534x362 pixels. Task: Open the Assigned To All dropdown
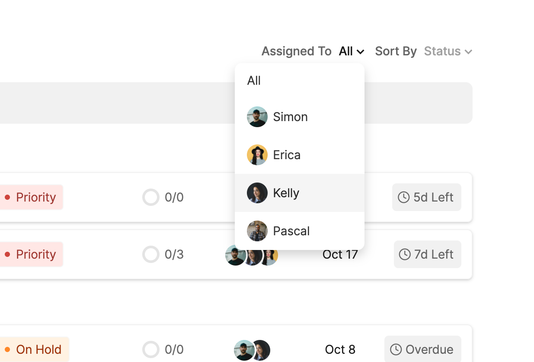pos(352,51)
